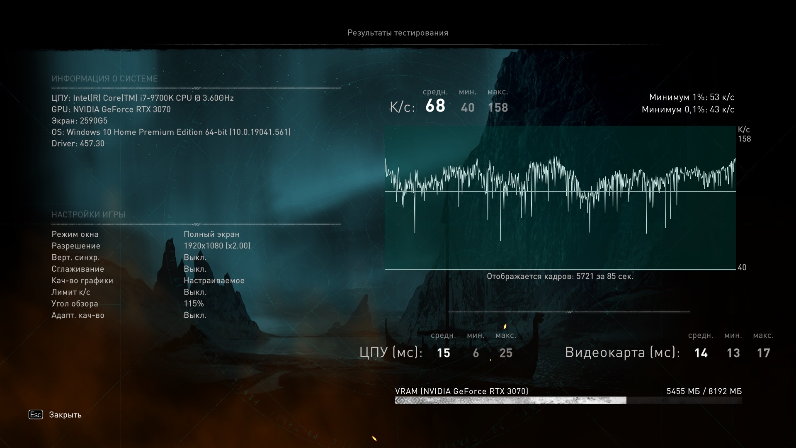The height and width of the screenshot is (448, 796).
Task: Click the Esc key icon
Action: [x=36, y=414]
